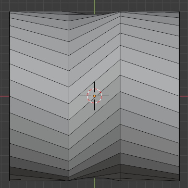Screen dimensions: 188x188
Task: Select the bottom-right corner vertex of mesh
Action: coord(179,181)
